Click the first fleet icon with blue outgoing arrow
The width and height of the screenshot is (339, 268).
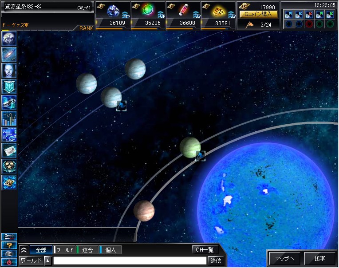pos(288,15)
